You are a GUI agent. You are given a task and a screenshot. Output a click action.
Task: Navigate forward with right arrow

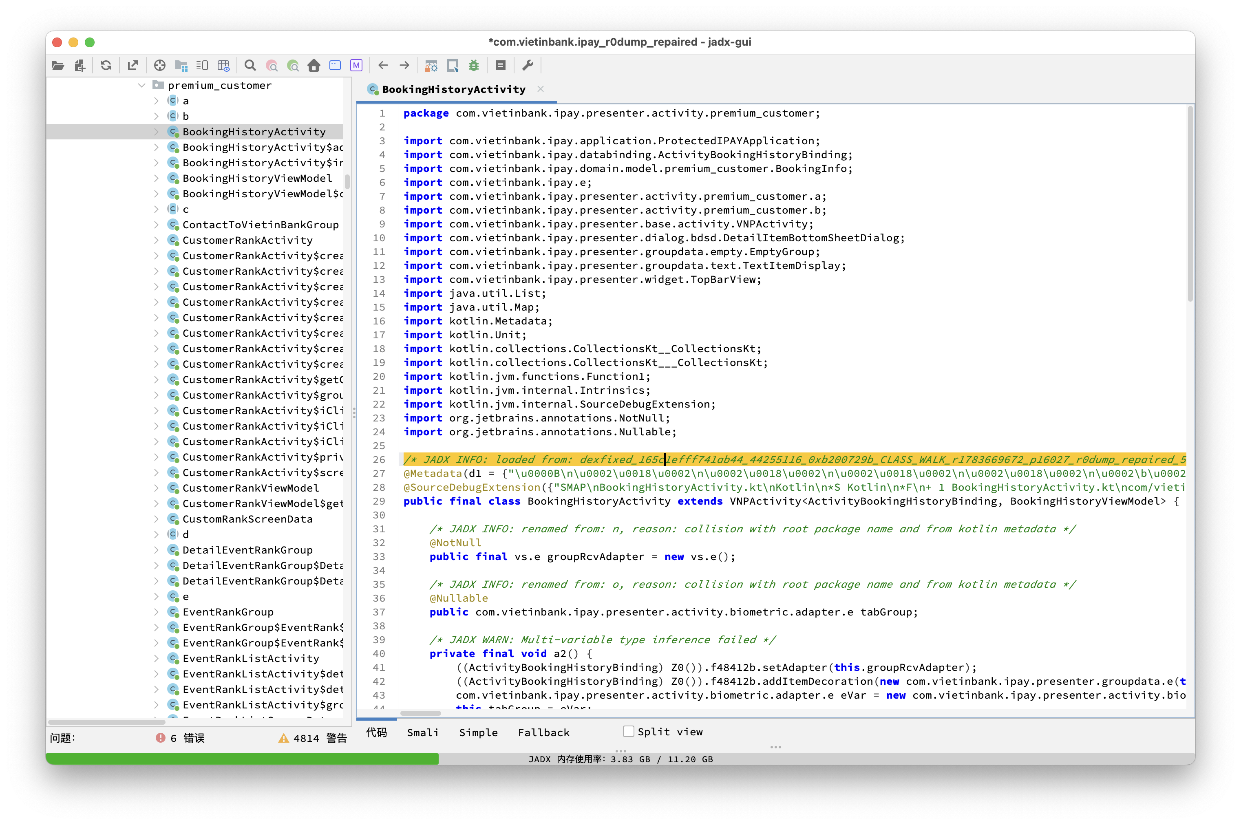click(404, 66)
